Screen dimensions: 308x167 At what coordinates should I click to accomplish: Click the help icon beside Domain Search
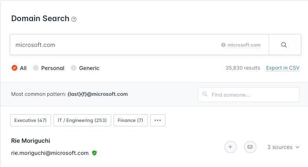pyautogui.click(x=74, y=19)
